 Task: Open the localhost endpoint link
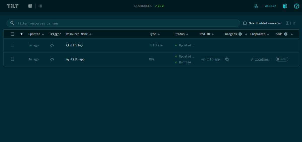pyautogui.click(x=263, y=60)
